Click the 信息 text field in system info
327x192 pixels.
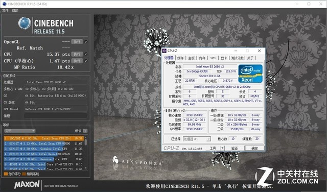[56, 116]
